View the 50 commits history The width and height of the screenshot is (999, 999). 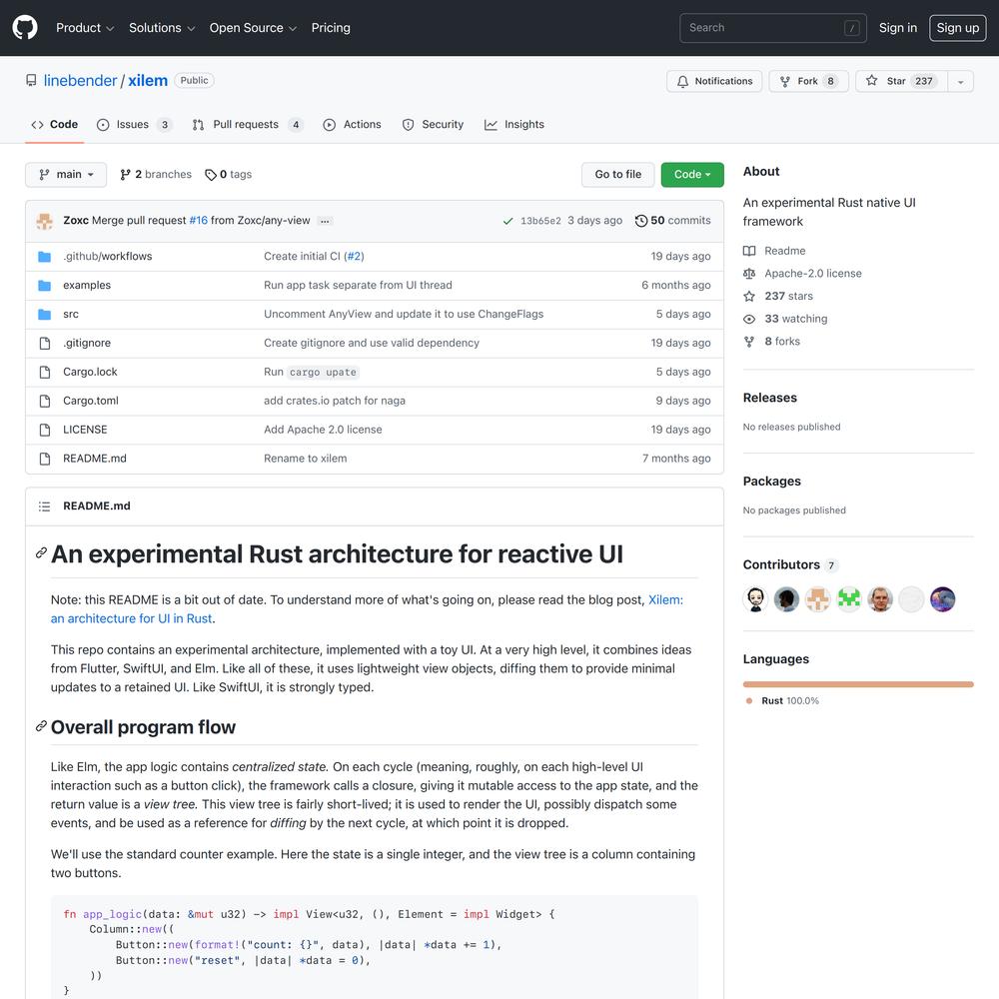(x=672, y=221)
